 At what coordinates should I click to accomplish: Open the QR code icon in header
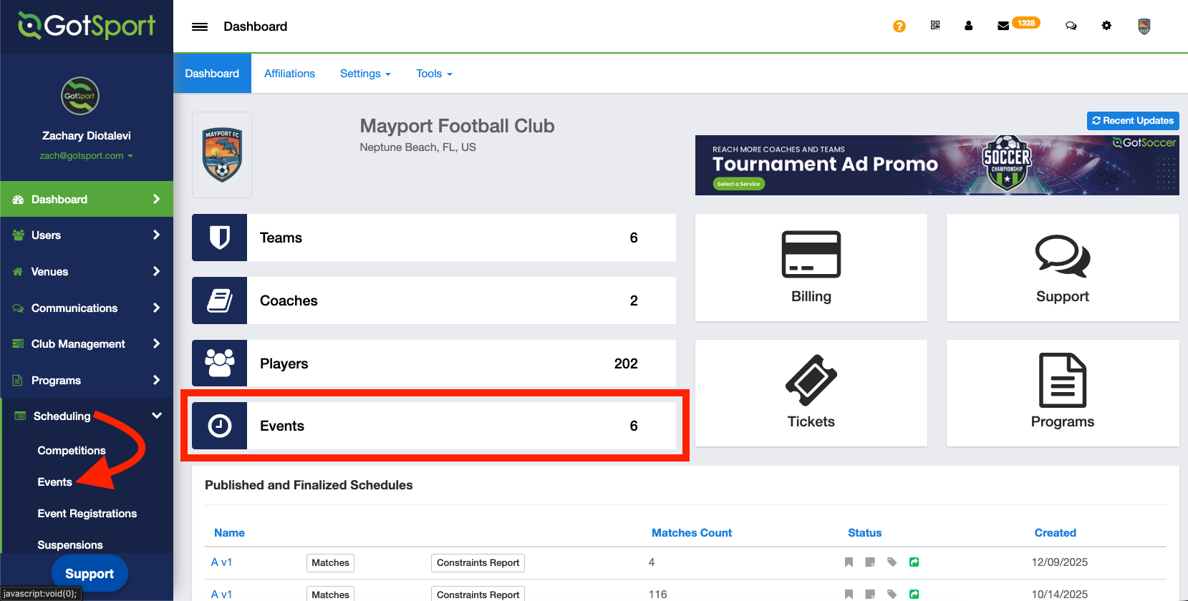[935, 26]
